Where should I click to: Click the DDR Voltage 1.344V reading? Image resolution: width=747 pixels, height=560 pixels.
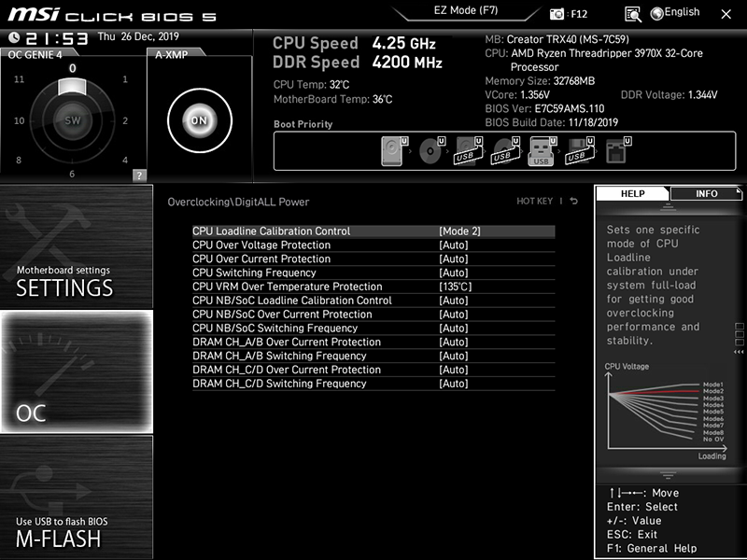click(669, 95)
